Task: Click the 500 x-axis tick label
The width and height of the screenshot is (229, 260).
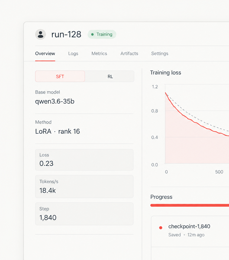Action: pos(219,172)
